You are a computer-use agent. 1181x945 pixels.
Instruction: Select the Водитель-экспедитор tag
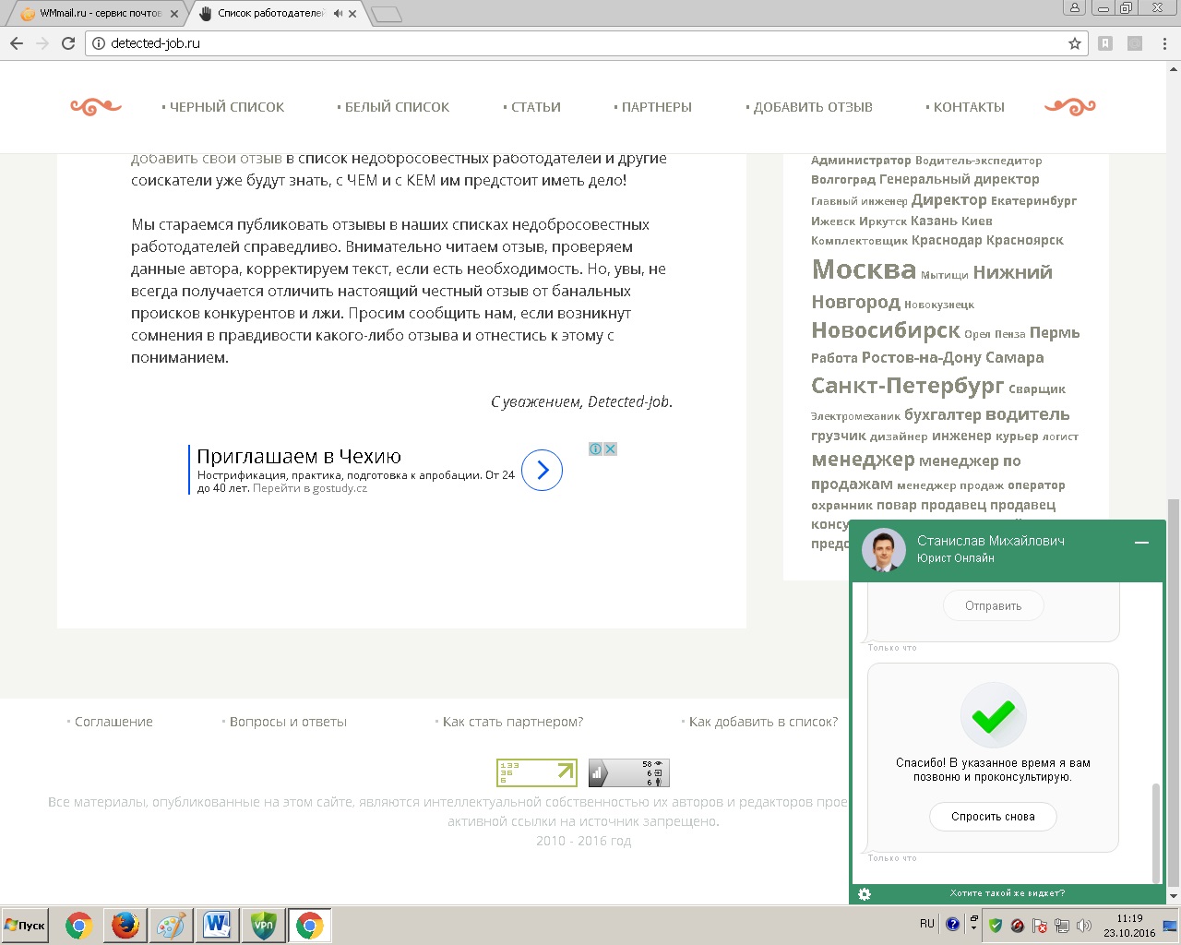(x=978, y=161)
